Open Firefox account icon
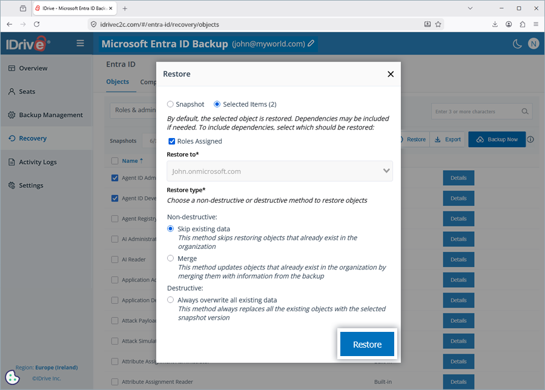This screenshot has height=390, width=545. point(509,24)
